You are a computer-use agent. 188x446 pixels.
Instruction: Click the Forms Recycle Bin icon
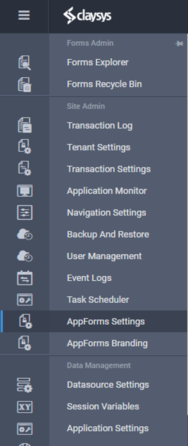click(24, 84)
